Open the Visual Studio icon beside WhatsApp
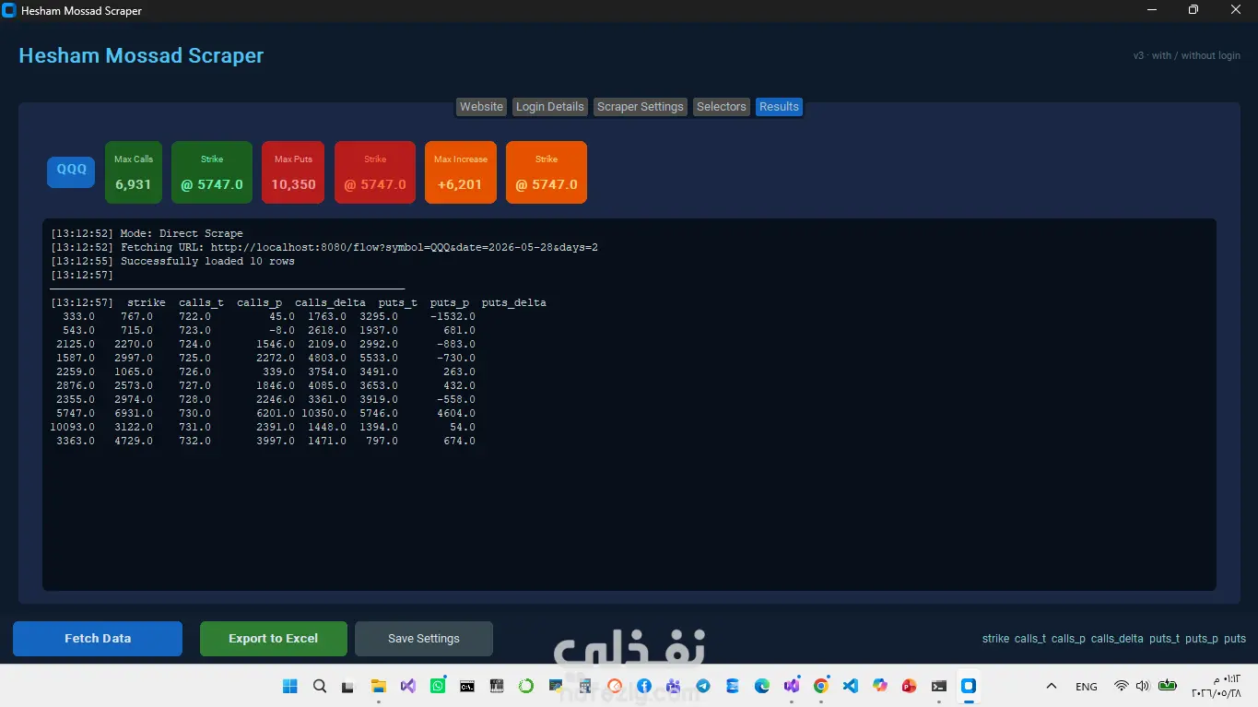This screenshot has width=1258, height=707. pos(408,686)
